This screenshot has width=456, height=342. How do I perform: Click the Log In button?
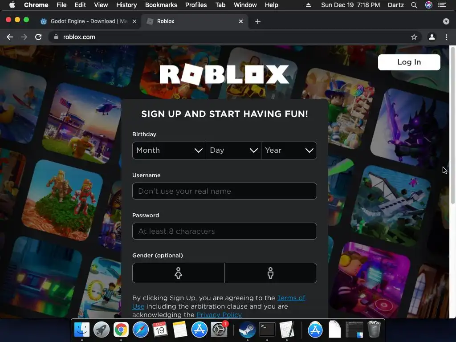click(409, 62)
